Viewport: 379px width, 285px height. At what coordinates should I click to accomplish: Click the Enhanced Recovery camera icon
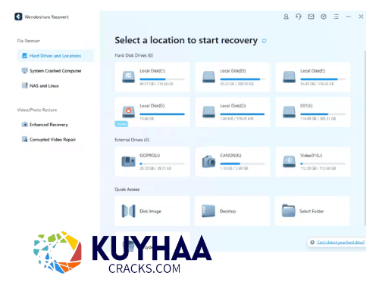coord(24,125)
